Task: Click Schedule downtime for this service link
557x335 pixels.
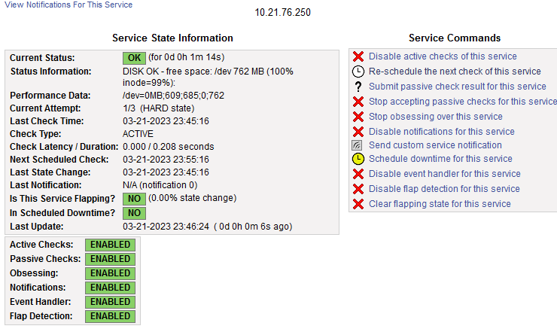Action: (x=440, y=159)
